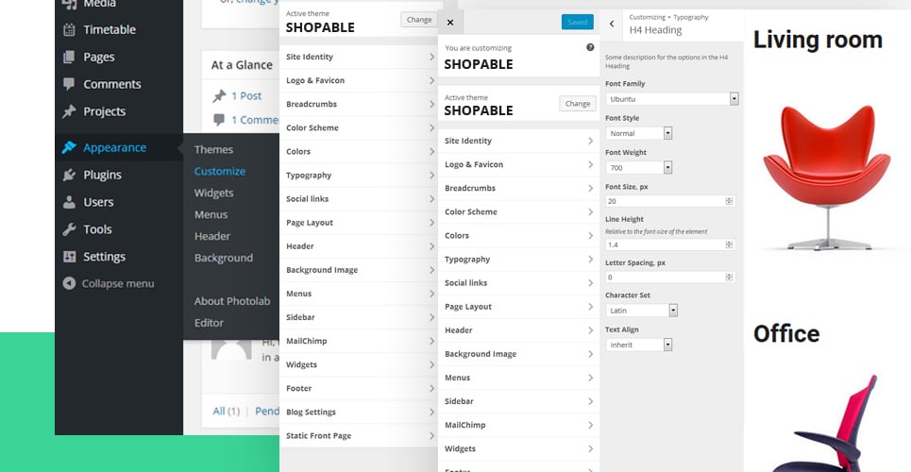This screenshot has height=472, width=911.
Task: Open the 1 Post link
Action: [x=246, y=96]
